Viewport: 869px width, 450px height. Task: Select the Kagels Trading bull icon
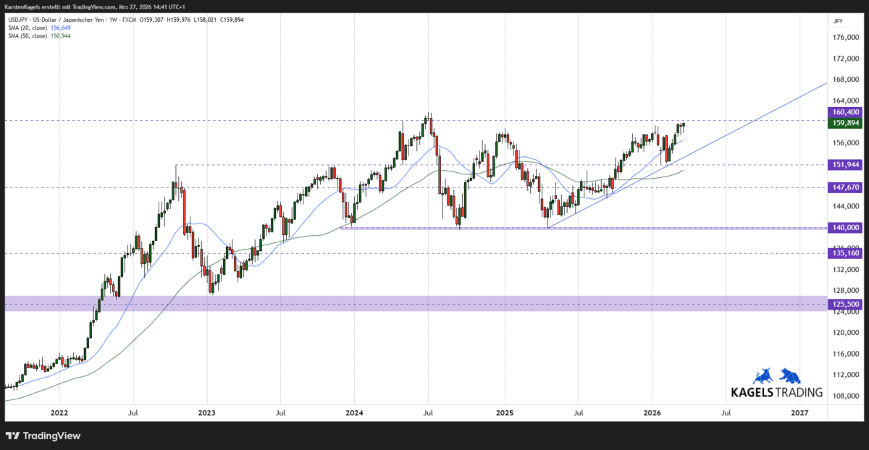[762, 375]
